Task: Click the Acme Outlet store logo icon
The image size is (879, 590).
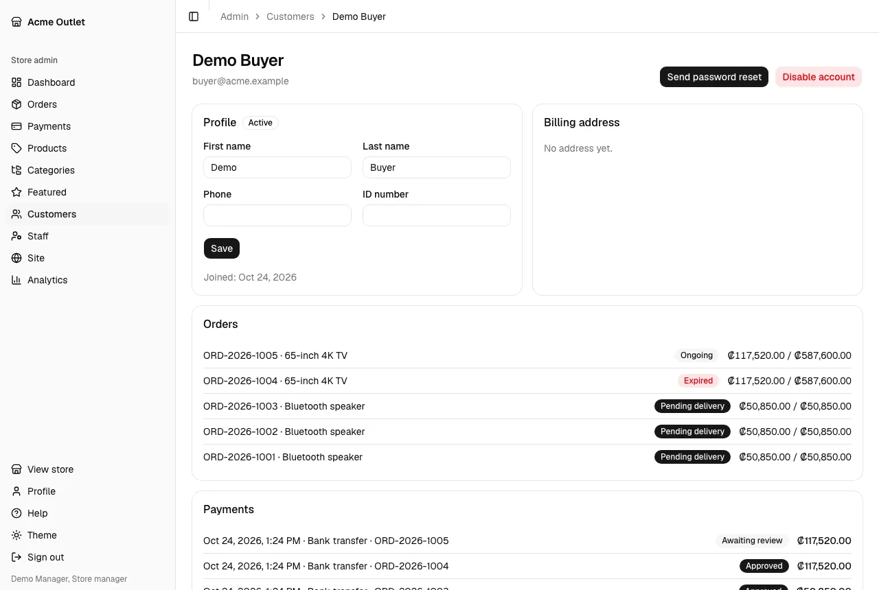Action: click(x=16, y=22)
